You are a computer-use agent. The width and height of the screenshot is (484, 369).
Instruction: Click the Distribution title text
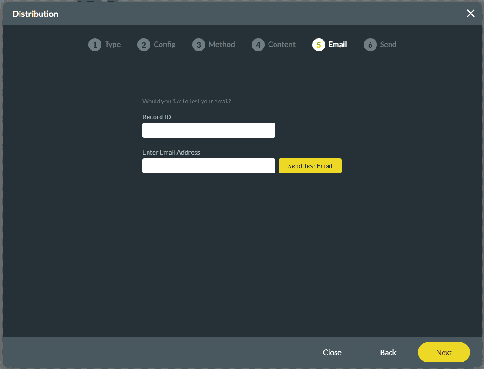35,14
